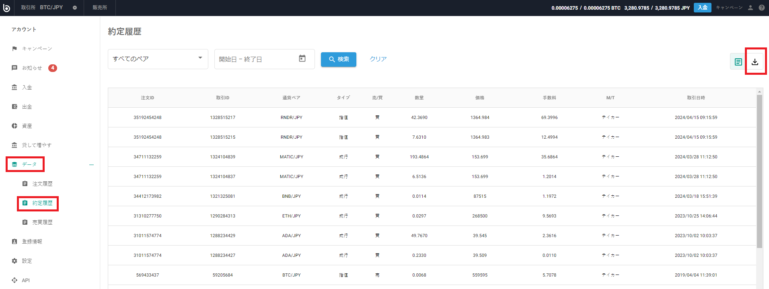
Task: Click the JPY balance 3,280.9785 text
Action: point(657,8)
